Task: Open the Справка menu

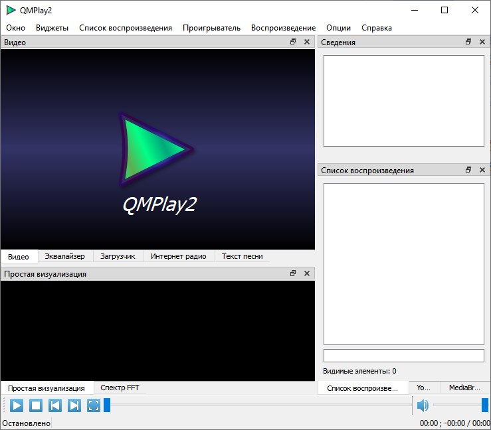Action: tap(377, 28)
